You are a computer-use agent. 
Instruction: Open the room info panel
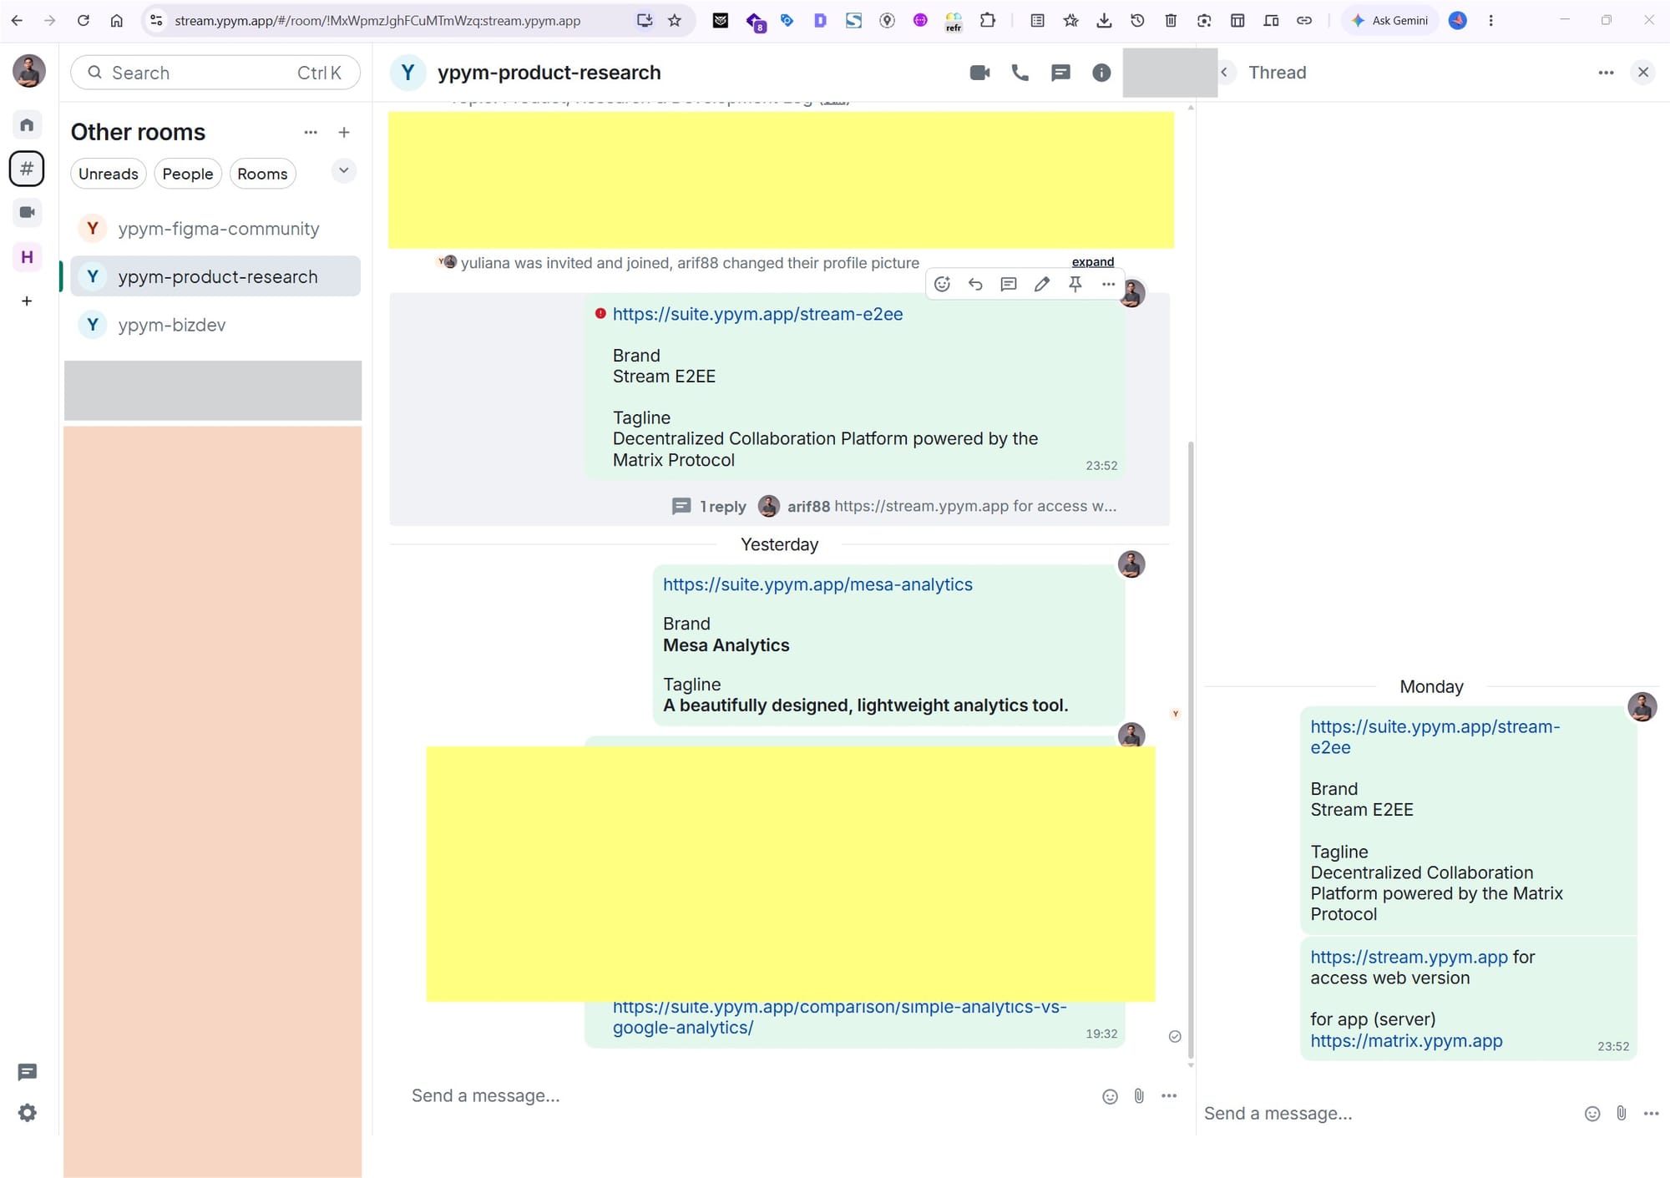[1101, 73]
